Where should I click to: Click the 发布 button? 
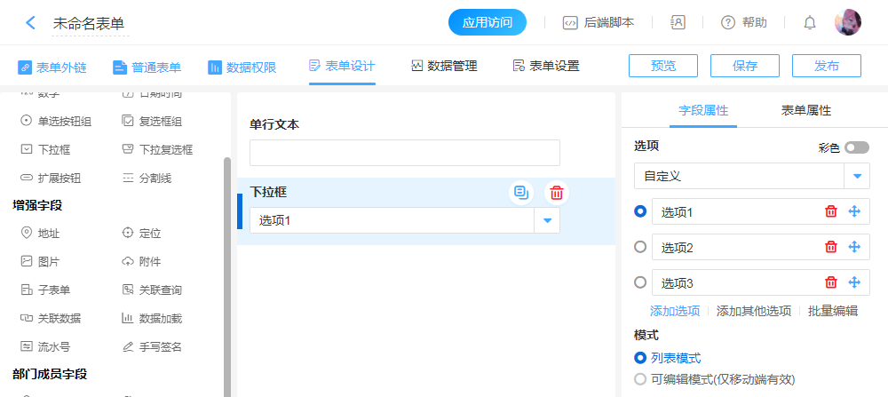click(826, 66)
